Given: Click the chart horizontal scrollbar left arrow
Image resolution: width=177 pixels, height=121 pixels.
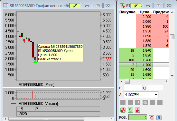Looking at the screenshot, I should pyautogui.click(x=5, y=119).
